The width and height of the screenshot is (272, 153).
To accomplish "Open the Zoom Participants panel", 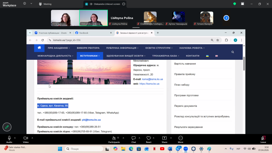I will [114, 138].
